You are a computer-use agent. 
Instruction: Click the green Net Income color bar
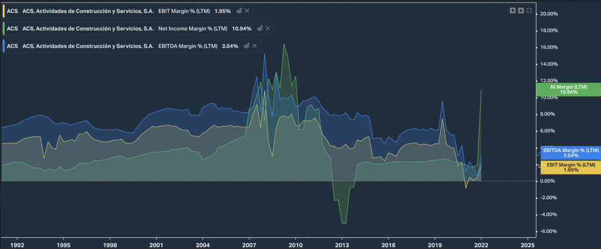(4, 28)
